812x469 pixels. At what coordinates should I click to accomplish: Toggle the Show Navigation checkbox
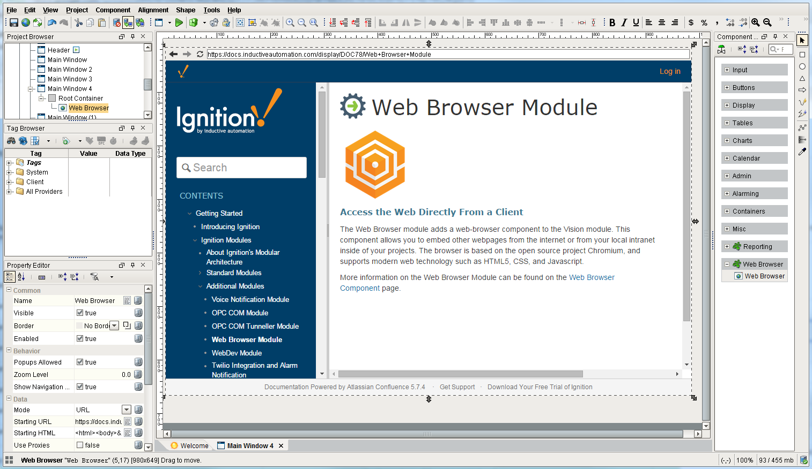80,387
